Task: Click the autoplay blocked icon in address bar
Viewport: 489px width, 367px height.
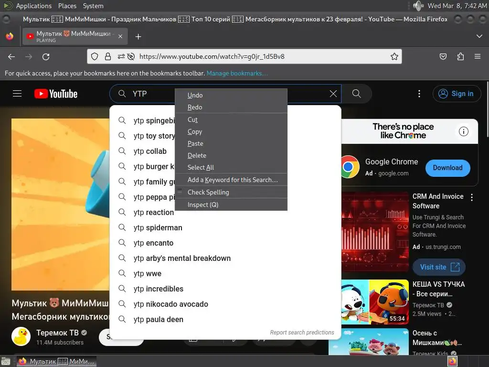Action: coord(131,56)
